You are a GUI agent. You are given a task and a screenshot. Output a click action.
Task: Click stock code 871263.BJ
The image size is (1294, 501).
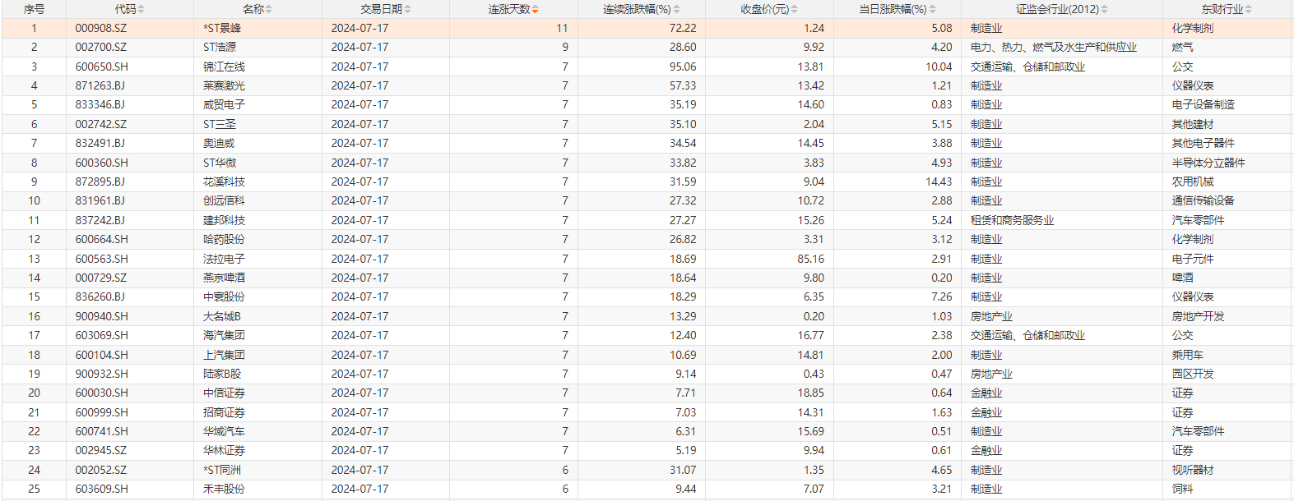pos(100,85)
